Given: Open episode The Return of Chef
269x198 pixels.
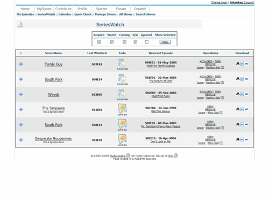Looking at the screenshot, I should click(161, 81).
